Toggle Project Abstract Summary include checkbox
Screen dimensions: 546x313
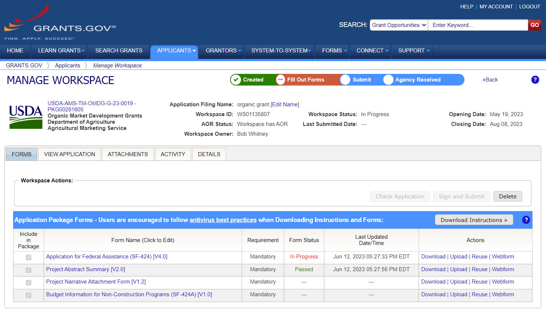tap(28, 270)
